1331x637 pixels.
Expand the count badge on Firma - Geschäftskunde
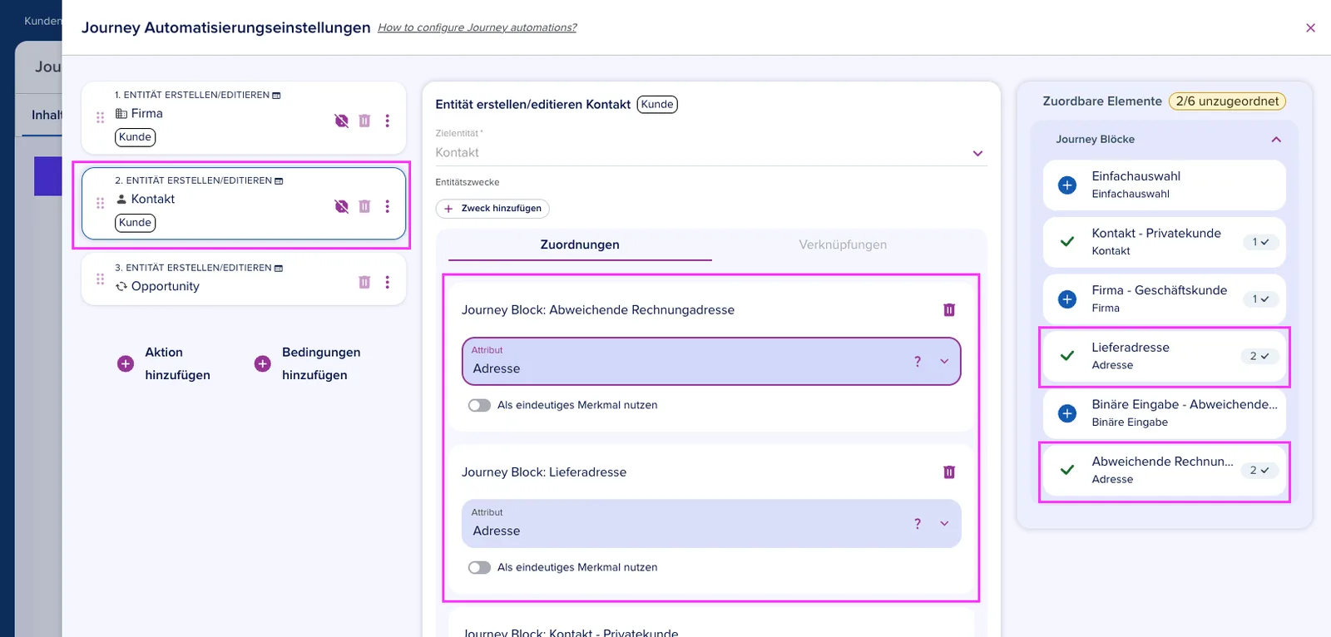coord(1260,299)
